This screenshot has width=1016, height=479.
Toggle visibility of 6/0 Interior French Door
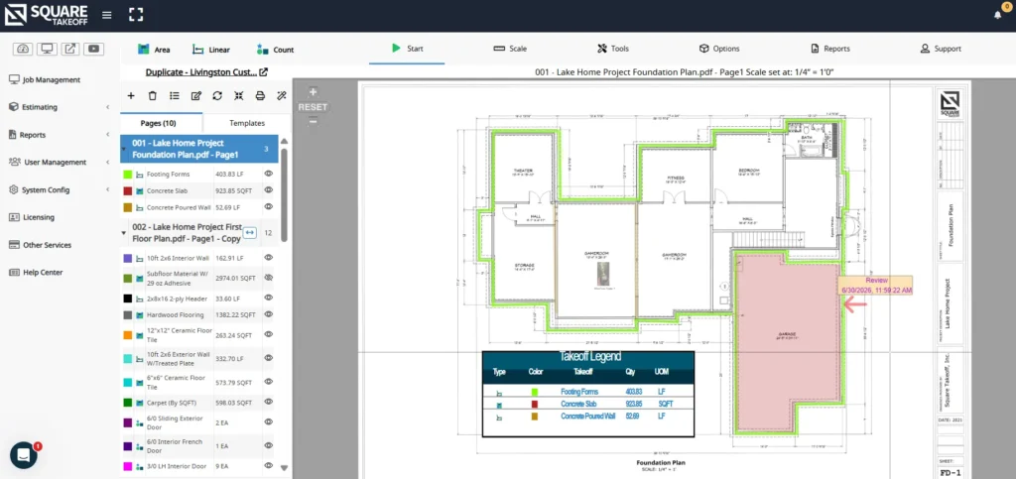click(268, 444)
